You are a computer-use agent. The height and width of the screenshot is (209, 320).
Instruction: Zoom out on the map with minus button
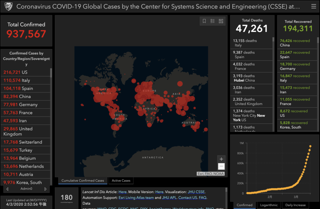coord(221,166)
